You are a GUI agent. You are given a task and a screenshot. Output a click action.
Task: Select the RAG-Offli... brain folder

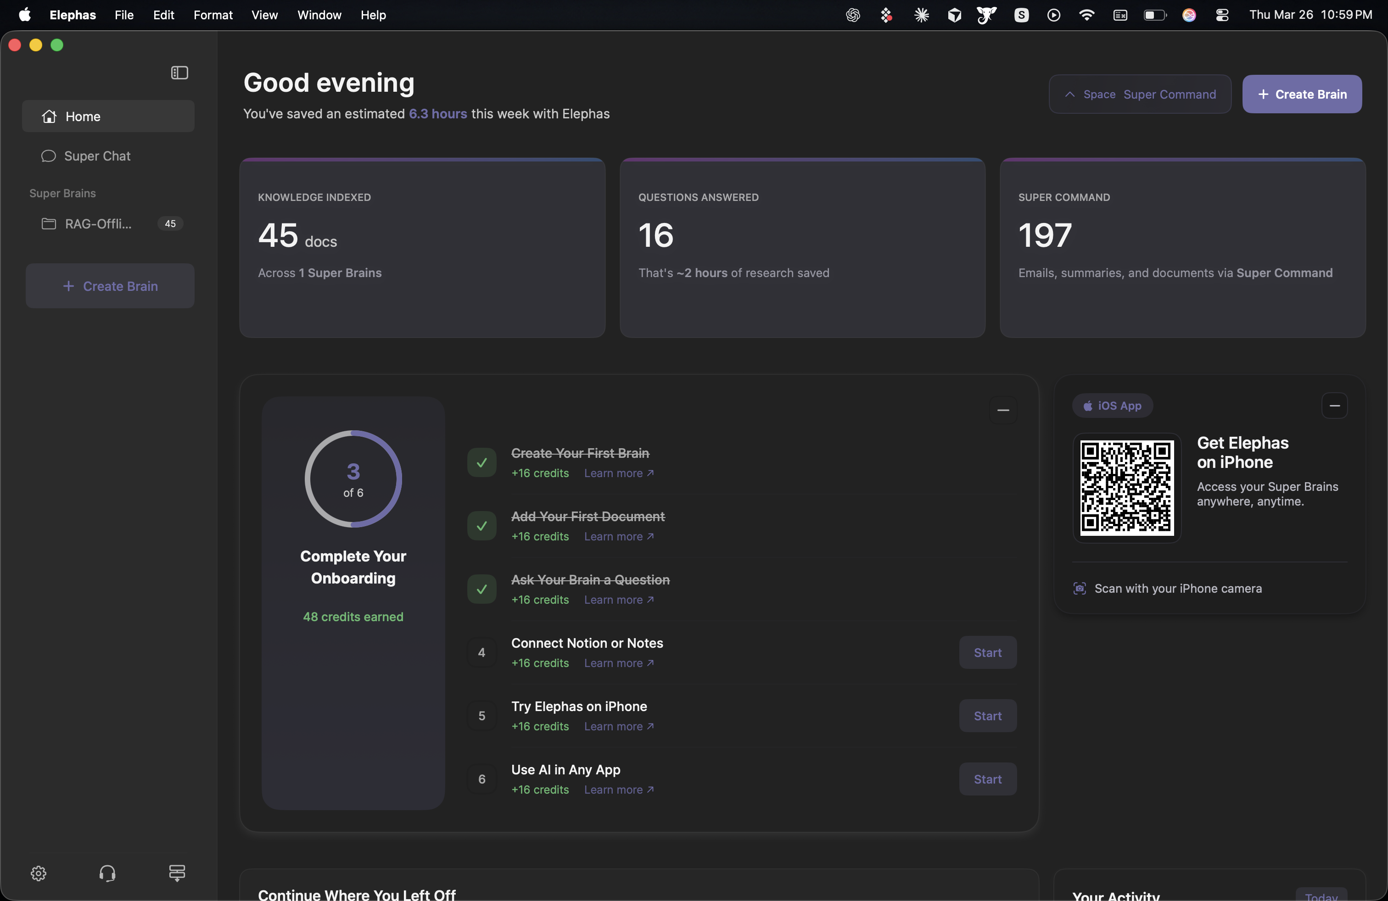click(x=108, y=224)
